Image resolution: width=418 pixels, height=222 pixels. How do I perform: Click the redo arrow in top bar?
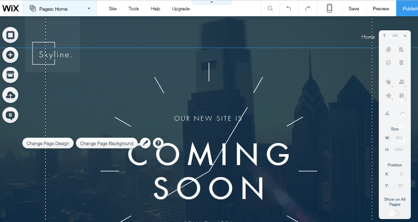[308, 9]
